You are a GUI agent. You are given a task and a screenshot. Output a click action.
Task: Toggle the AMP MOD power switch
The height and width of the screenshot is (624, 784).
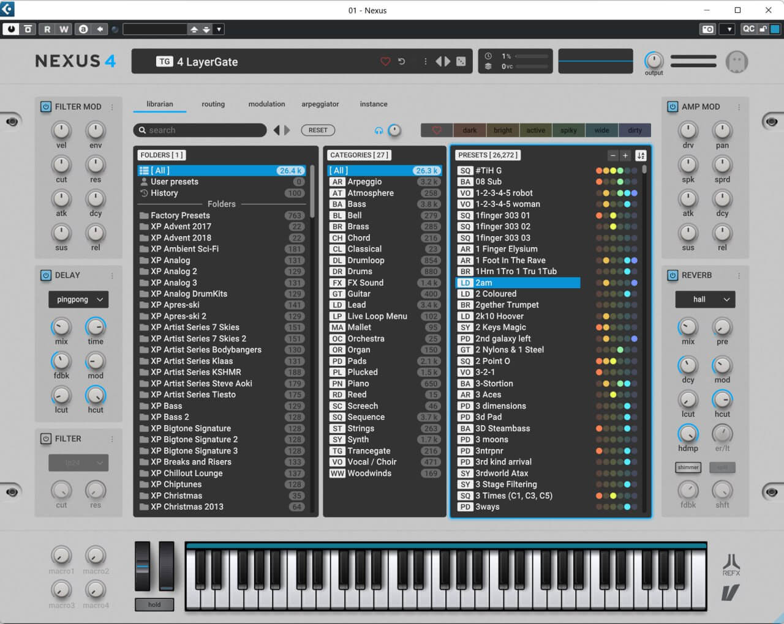[x=673, y=106]
